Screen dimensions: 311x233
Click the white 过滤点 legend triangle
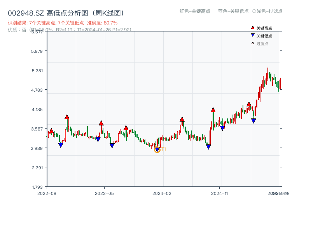[253, 43]
